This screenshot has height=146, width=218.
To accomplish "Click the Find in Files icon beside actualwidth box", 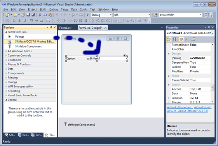I will click(155, 15).
